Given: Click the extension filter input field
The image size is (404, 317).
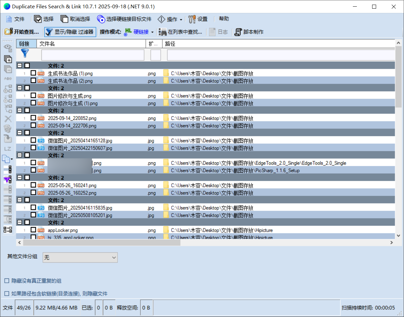Looking at the screenshot, I should point(156,55).
